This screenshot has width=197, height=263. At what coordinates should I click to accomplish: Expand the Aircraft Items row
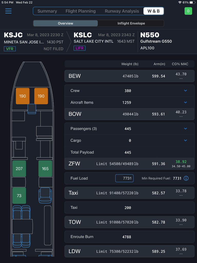185,102
